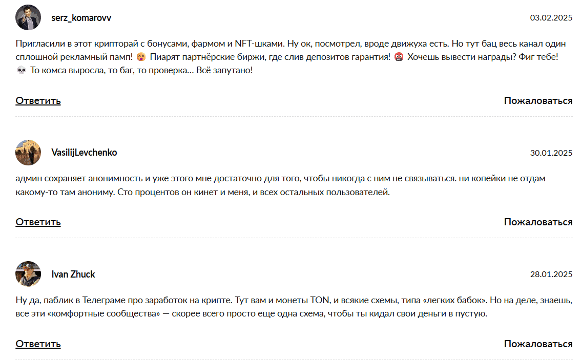Click serz_komarovv's profile avatar

point(28,18)
